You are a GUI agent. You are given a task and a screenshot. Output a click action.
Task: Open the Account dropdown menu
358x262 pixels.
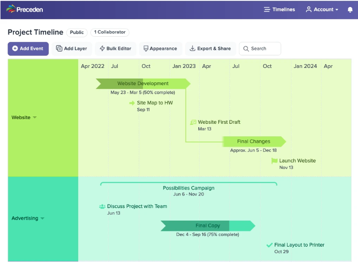tap(322, 9)
